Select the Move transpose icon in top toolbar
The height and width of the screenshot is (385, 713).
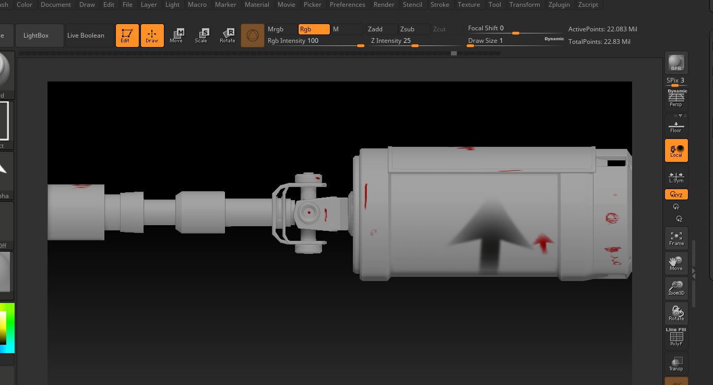pos(177,35)
